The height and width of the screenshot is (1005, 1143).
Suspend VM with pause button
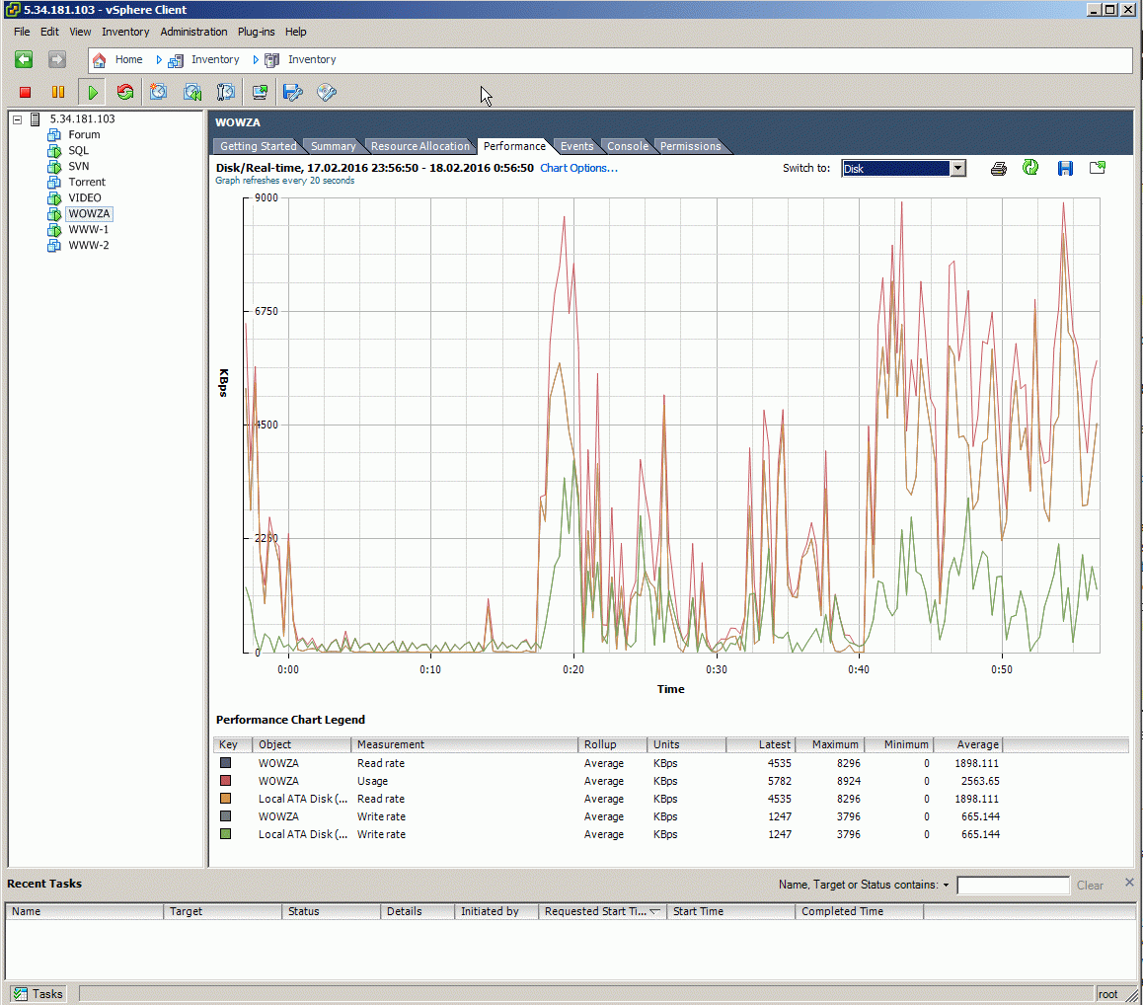pyautogui.click(x=57, y=92)
